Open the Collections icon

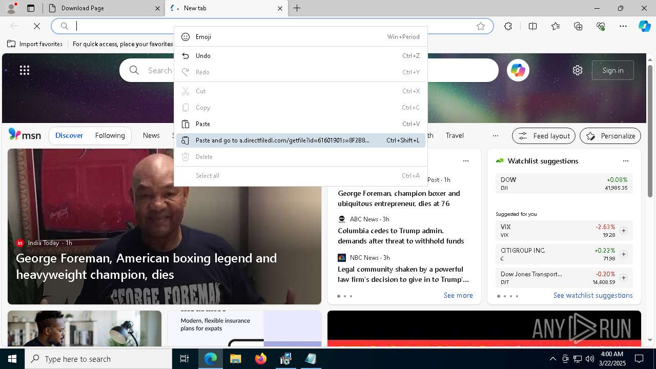click(x=578, y=26)
